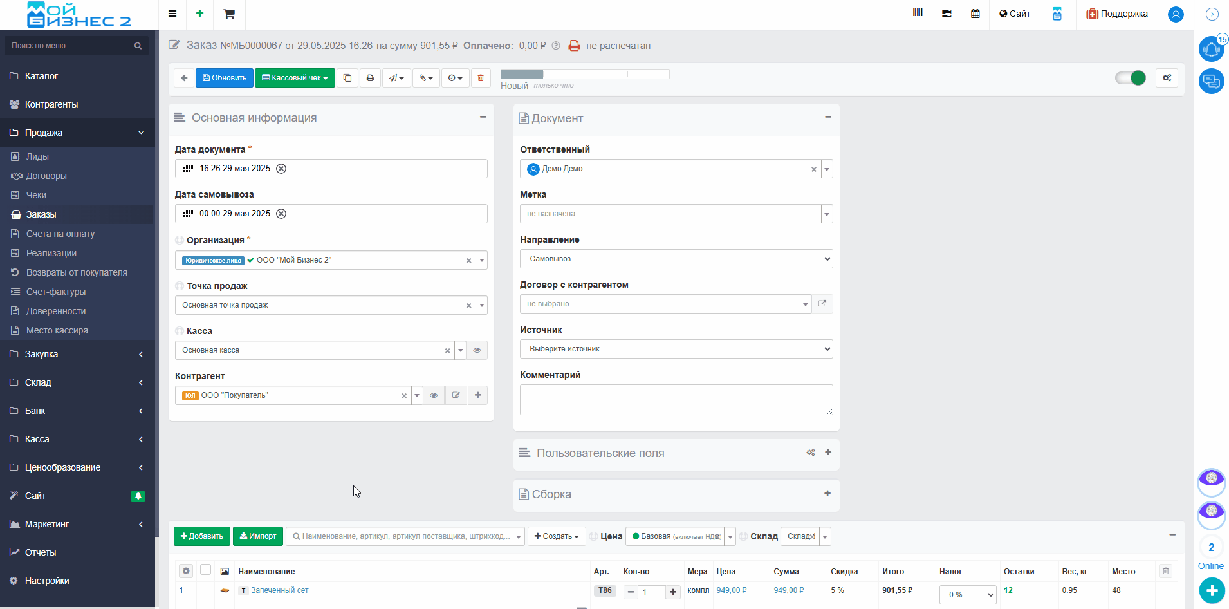Toggle radio circle beside Касса label

click(x=180, y=331)
